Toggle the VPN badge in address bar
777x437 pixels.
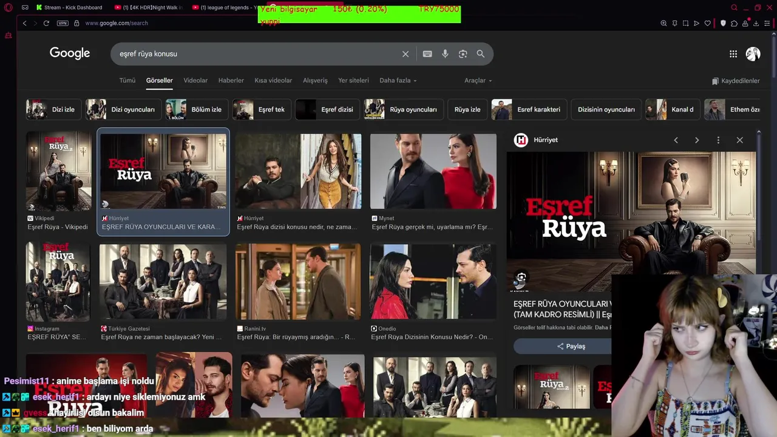tap(63, 23)
